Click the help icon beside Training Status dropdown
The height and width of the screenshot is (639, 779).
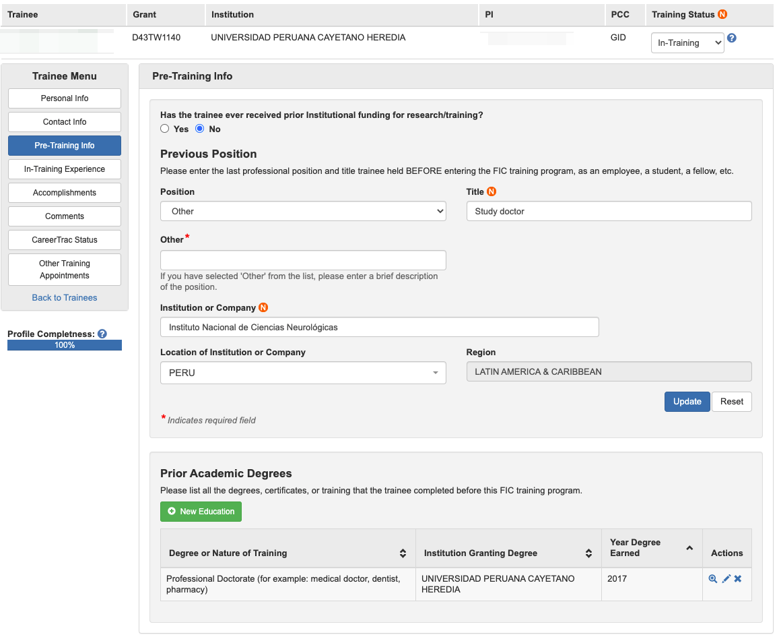732,38
